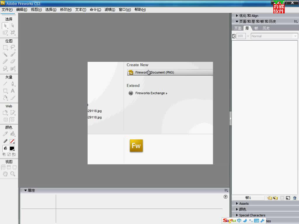Click the pencil stroke color icon
The image size is (299, 224).
(x=5, y=141)
